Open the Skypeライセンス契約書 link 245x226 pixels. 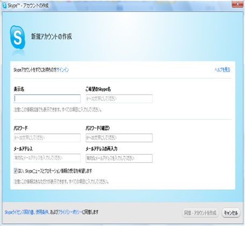[x=19, y=213]
